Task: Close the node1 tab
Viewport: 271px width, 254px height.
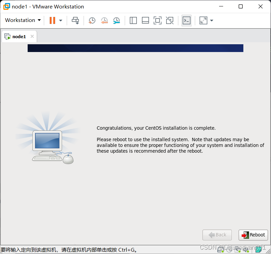Action: point(32,36)
